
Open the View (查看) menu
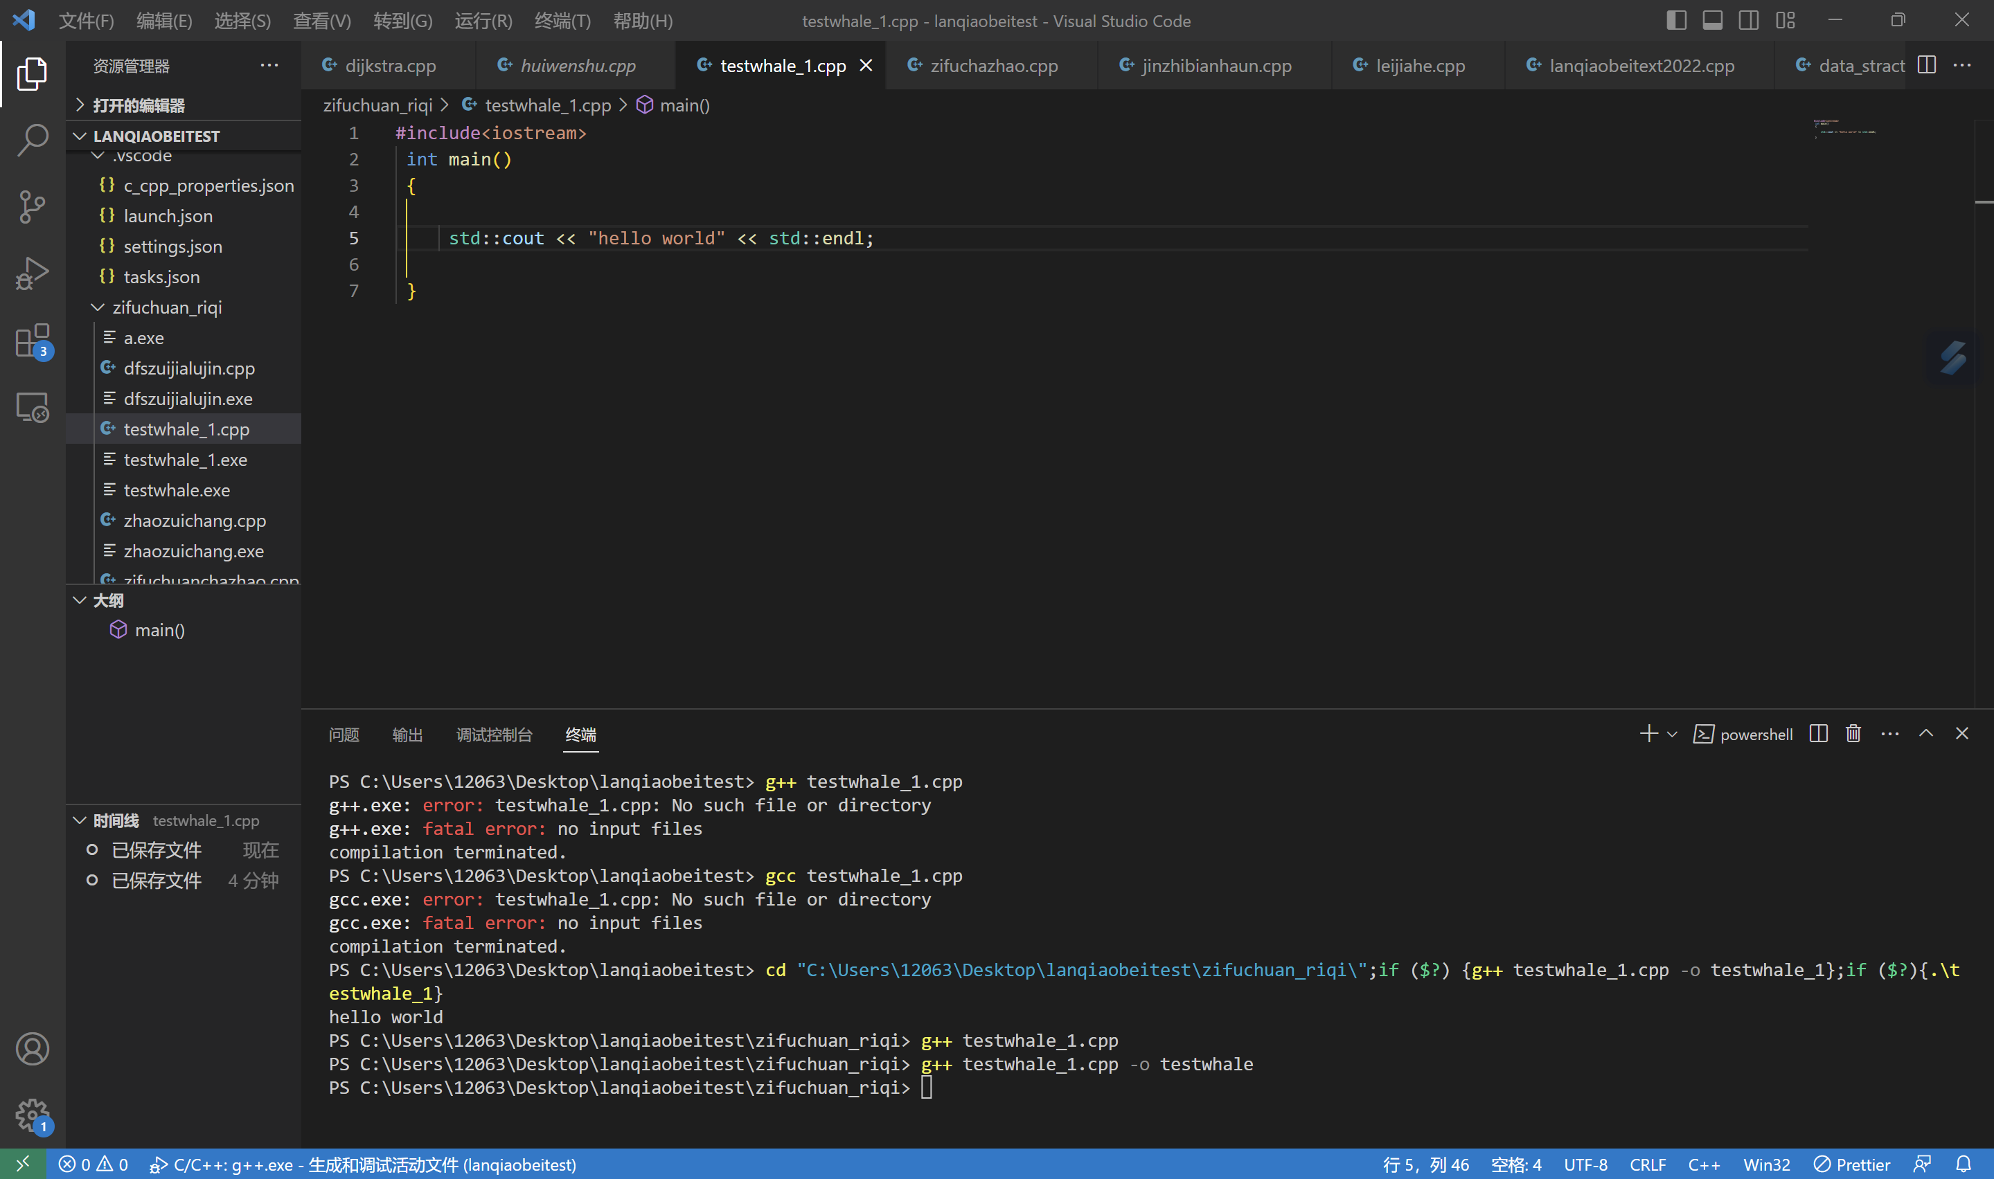(x=322, y=21)
